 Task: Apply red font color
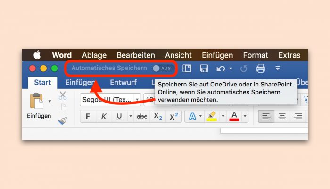tap(234, 116)
